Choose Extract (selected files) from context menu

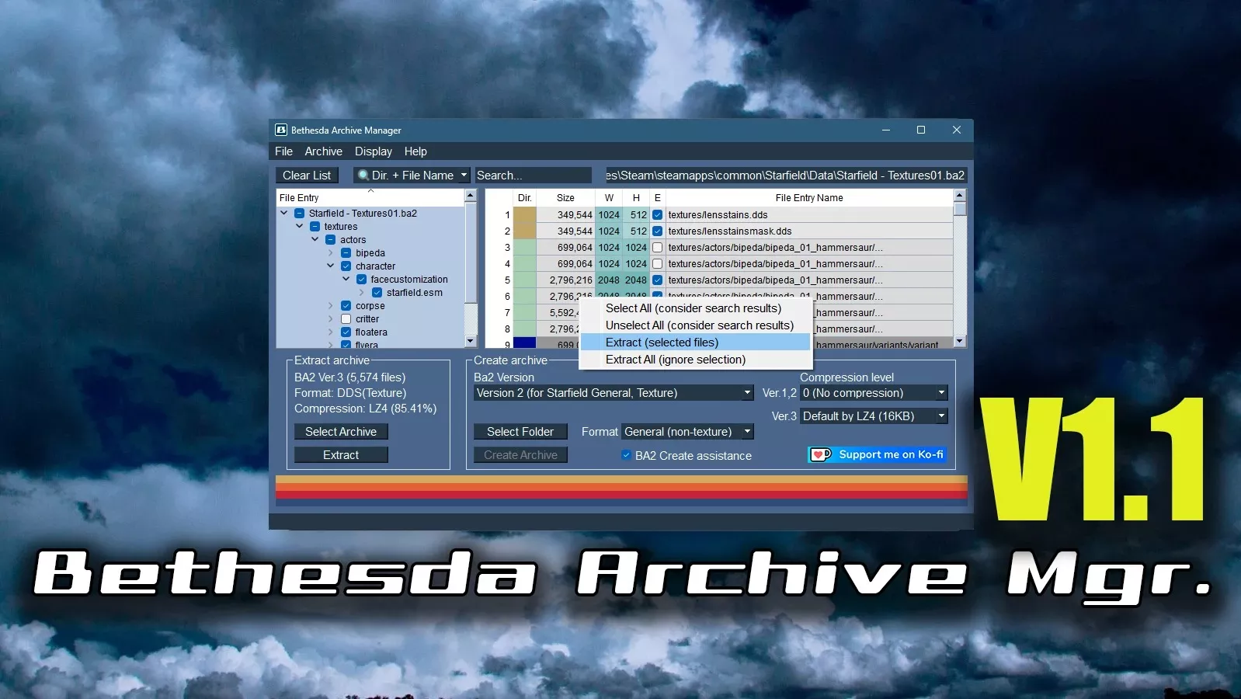(696, 343)
